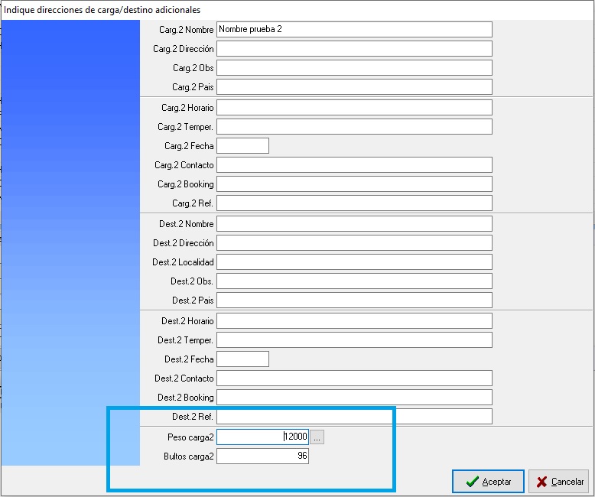Image resolution: width=595 pixels, height=497 pixels.
Task: Select the Dest.2 Temper. input
Action: [354, 340]
